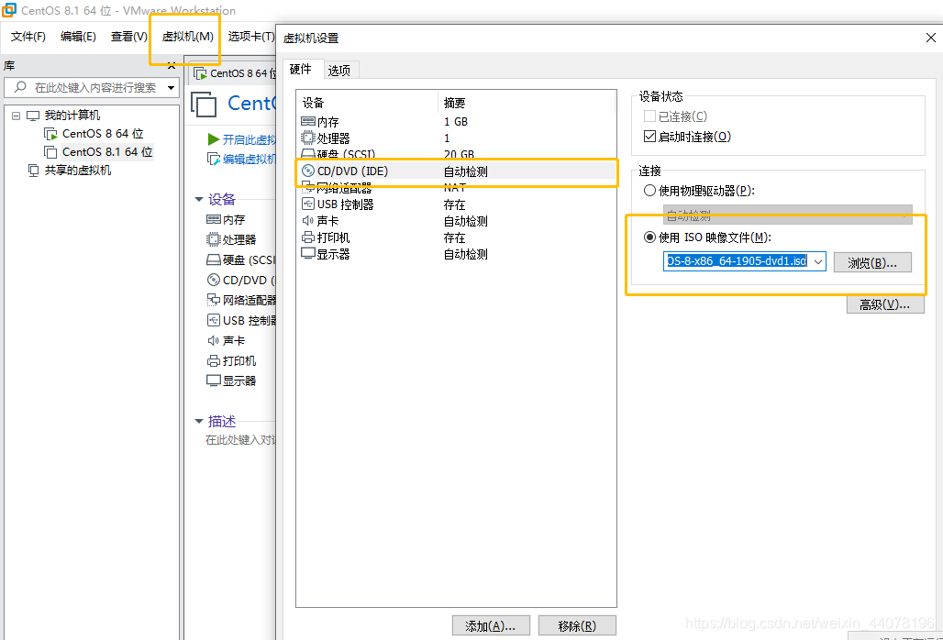Screen dimensions: 943x640
Task: Open the 查看(V) menu
Action: click(128, 37)
